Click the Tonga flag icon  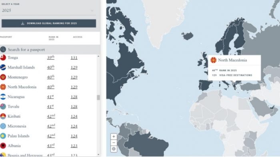click(x=3, y=58)
